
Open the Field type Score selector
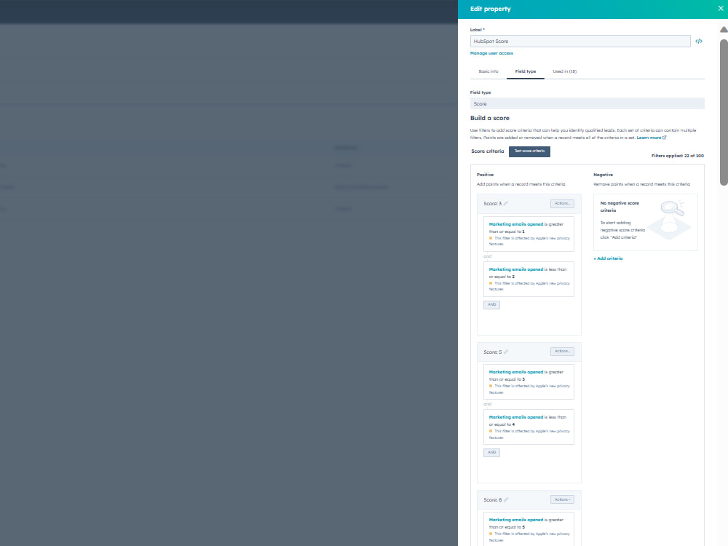click(587, 103)
